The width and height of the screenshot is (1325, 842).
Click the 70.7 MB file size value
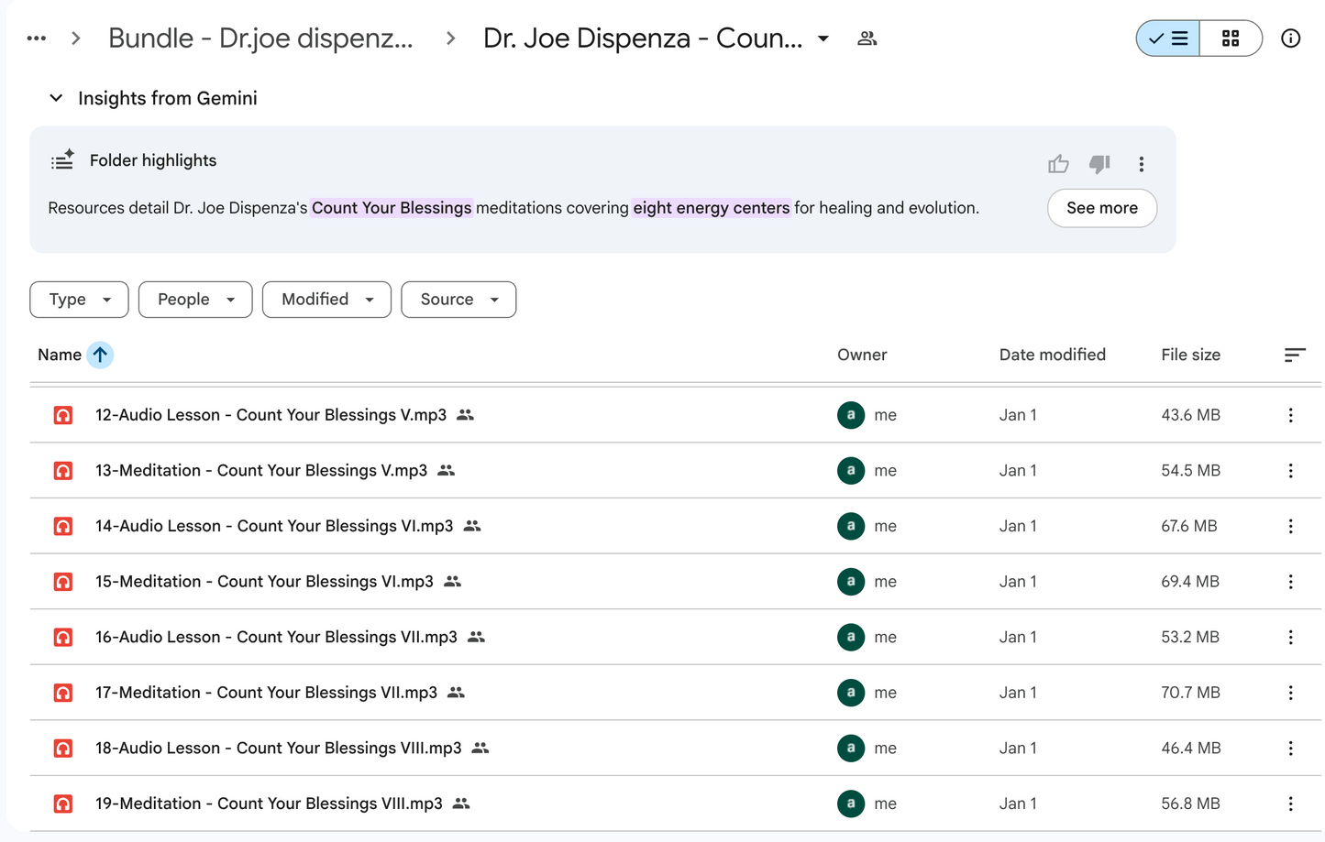coord(1190,693)
